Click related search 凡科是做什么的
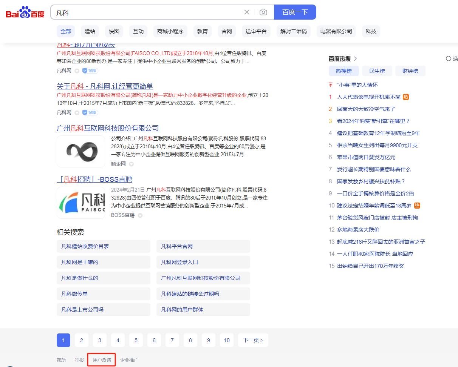This screenshot has height=367, width=458. coord(104,278)
